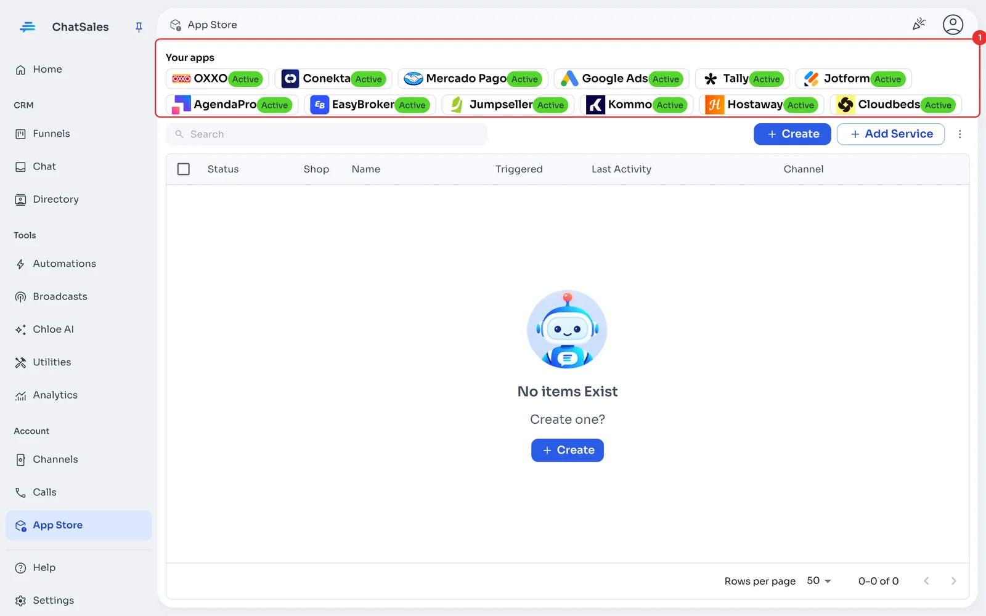Open the Hostaway app chip
Screen dimensions: 986x616
coord(762,105)
